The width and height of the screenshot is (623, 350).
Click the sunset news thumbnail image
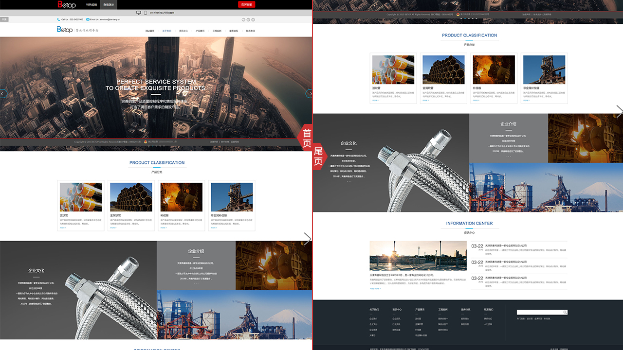click(x=404, y=256)
